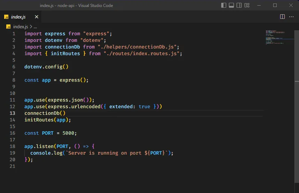The height and width of the screenshot is (193, 299).
Task: Split the editor to the right
Action: [282, 17]
